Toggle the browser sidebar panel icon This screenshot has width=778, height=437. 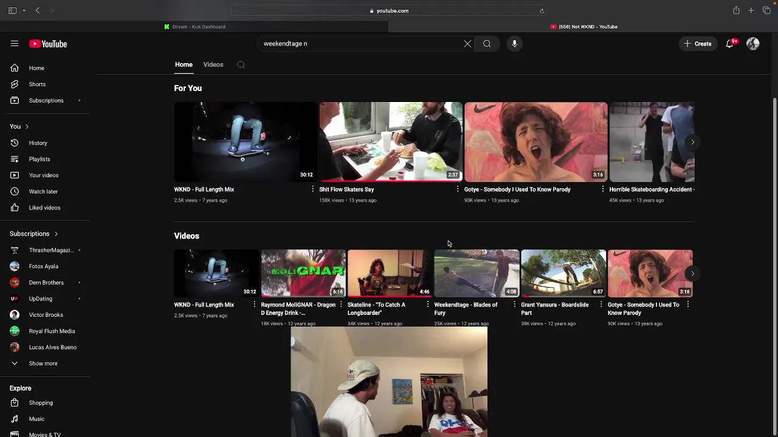point(12,10)
